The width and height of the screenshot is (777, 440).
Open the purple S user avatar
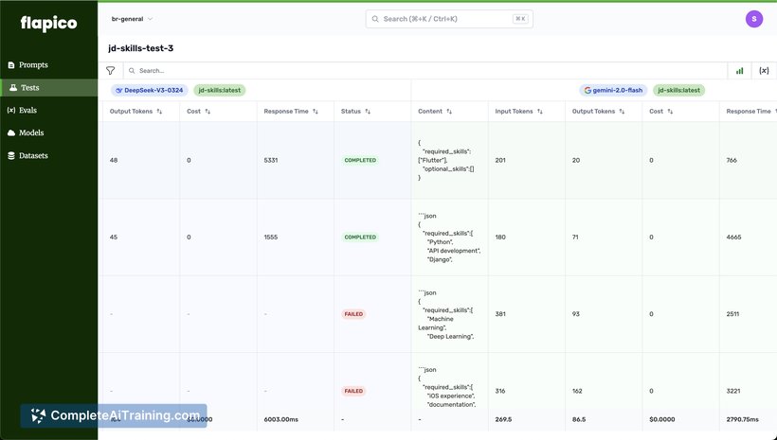tap(753, 19)
